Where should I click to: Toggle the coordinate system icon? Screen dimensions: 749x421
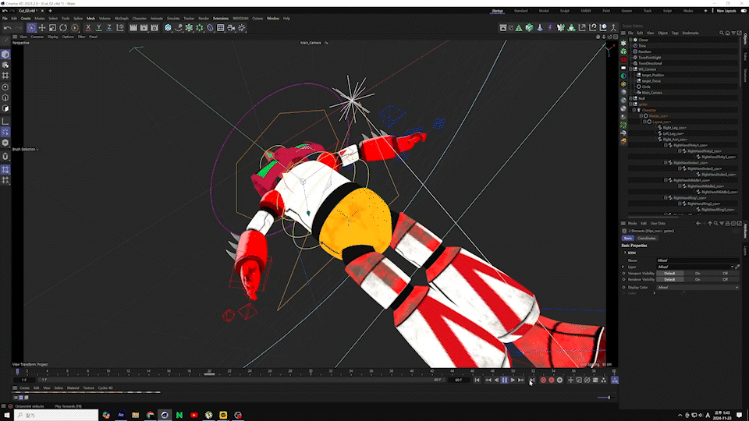120,28
